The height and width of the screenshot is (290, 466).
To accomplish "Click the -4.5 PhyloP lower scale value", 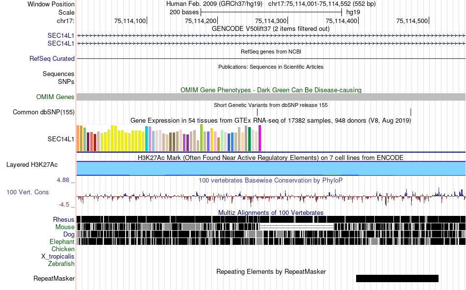I will [x=64, y=205].
